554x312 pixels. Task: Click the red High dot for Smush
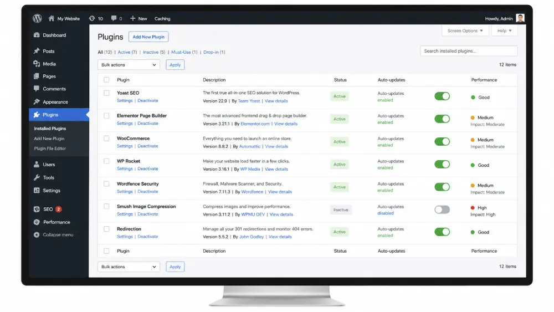(473, 208)
